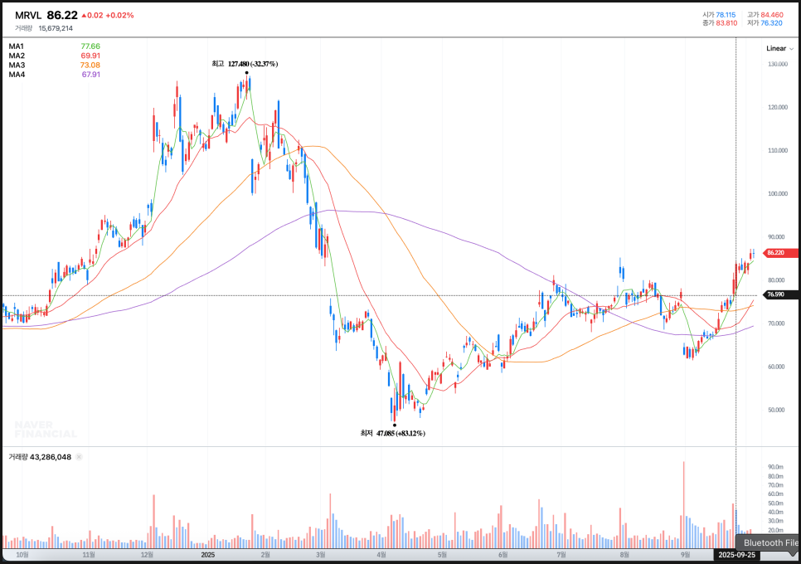801x564 pixels.
Task: Click the 50.000 price axis label
Action: 776,410
